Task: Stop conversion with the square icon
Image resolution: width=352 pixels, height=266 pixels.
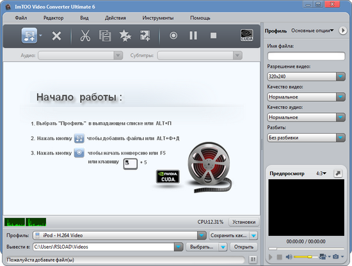Action: [213, 35]
